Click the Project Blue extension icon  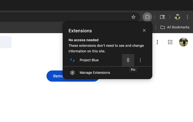click(72, 60)
